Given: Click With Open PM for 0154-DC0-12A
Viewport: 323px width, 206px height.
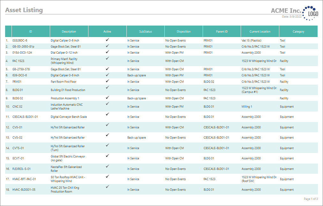Looking at the screenshot, I should [x=174, y=53].
